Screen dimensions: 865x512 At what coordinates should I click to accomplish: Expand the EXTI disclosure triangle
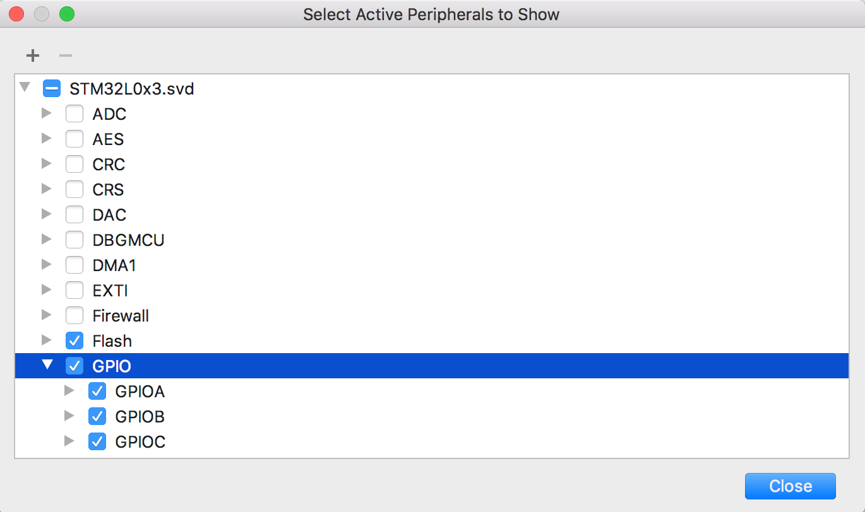pyautogui.click(x=46, y=290)
